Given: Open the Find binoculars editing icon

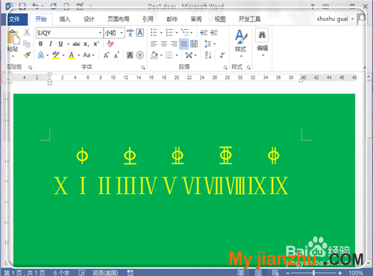Looking at the screenshot, I should (x=262, y=35).
